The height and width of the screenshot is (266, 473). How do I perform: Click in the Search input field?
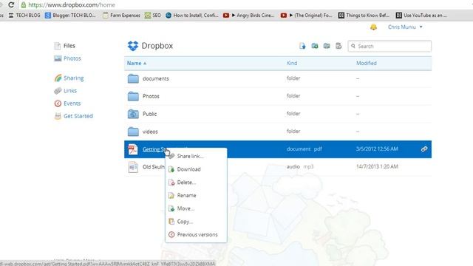click(389, 46)
